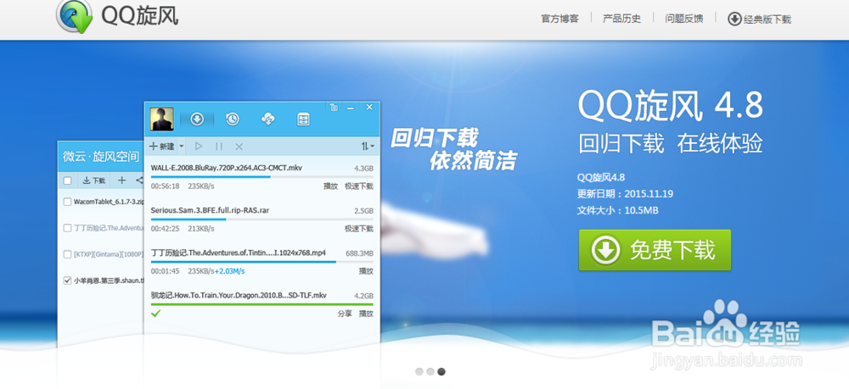Screen dimensions: 849x389
Task: Click the pause task toolbar icon
Action: [x=219, y=146]
